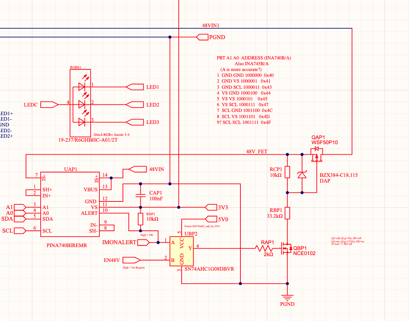Select the UAP1 PINA740BIREMR current monitor symbol

pos(70,203)
